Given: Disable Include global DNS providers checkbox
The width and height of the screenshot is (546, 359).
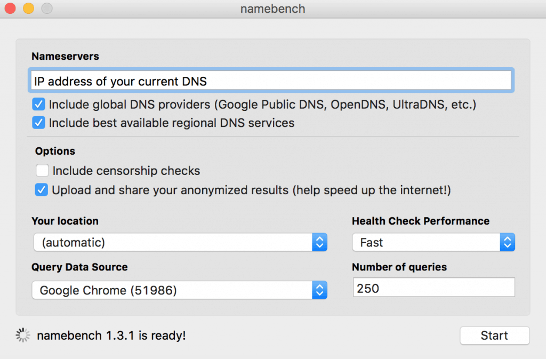Looking at the screenshot, I should 38,104.
